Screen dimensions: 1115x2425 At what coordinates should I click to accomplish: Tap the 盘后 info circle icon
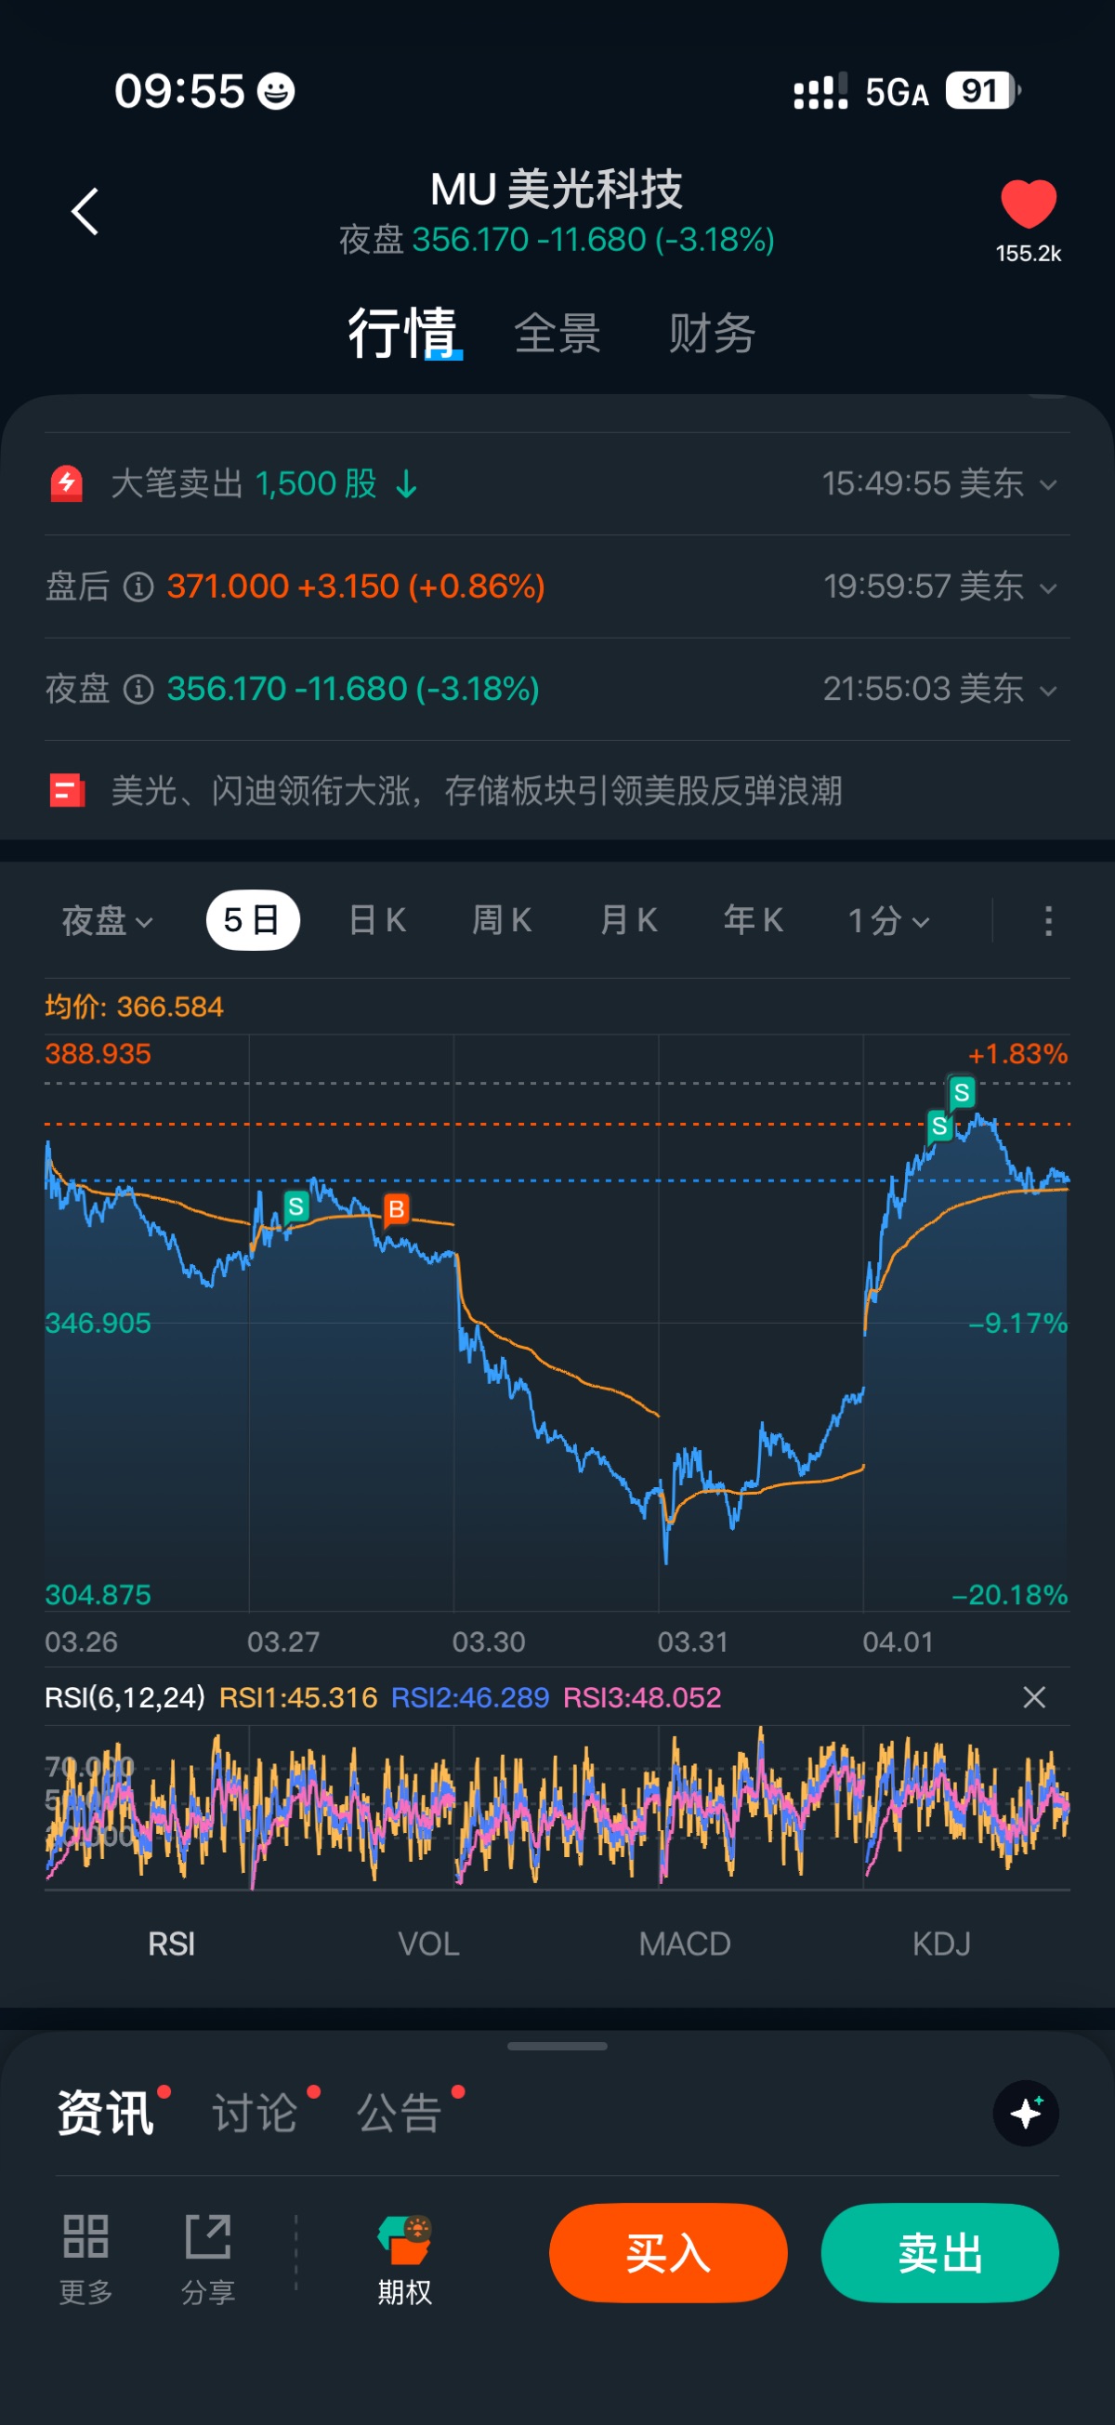tap(138, 587)
